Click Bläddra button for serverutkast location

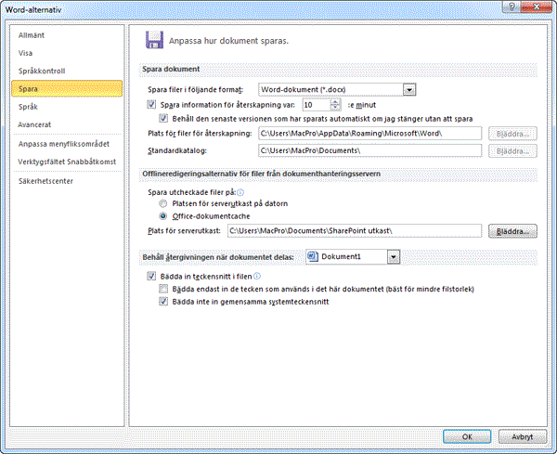pos(513,231)
